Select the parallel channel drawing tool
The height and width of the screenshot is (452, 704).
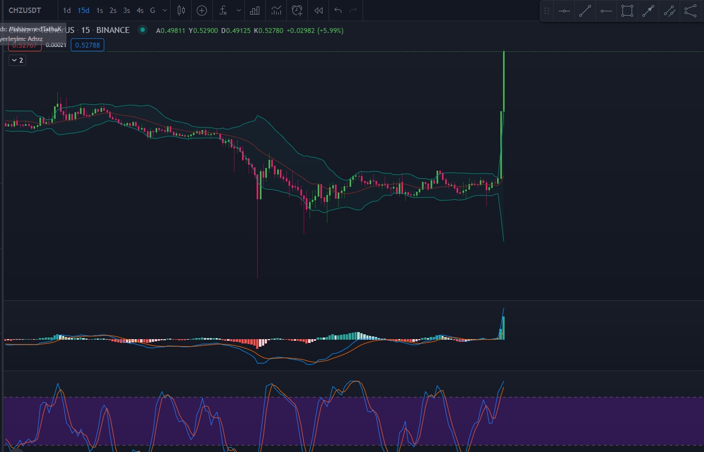tap(669, 11)
